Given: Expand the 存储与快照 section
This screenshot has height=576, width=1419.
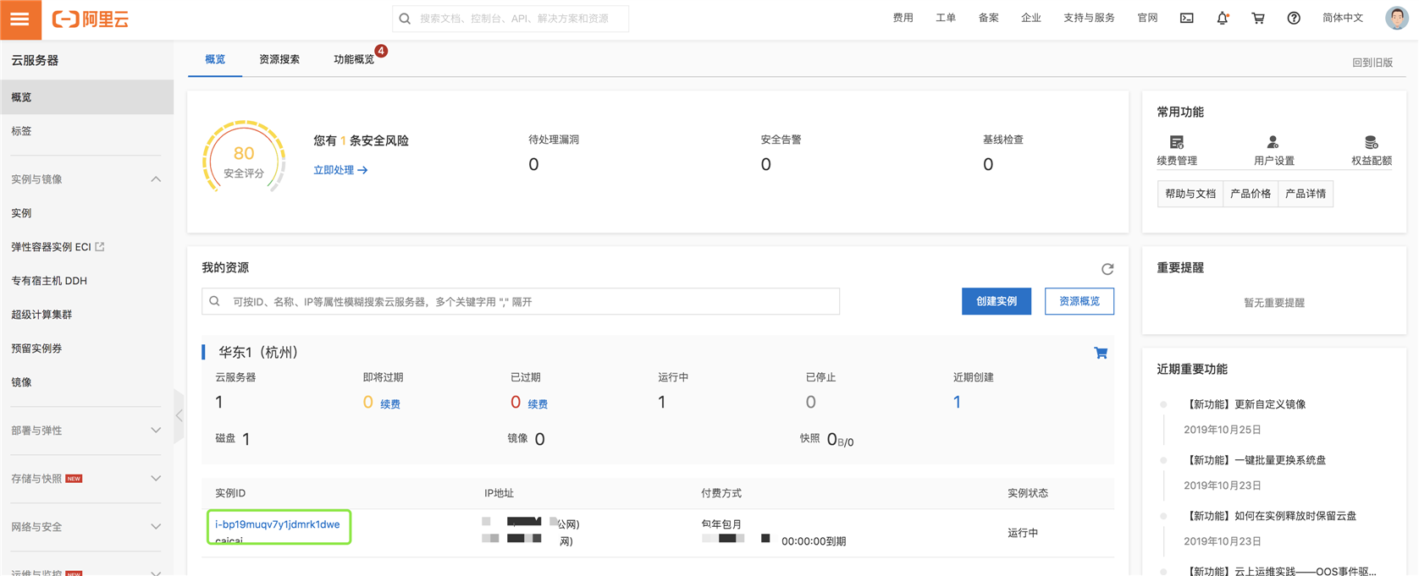Looking at the screenshot, I should click(156, 479).
